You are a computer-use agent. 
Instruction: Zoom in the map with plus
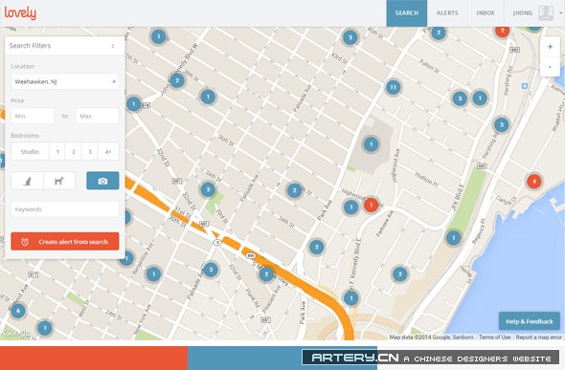(550, 47)
